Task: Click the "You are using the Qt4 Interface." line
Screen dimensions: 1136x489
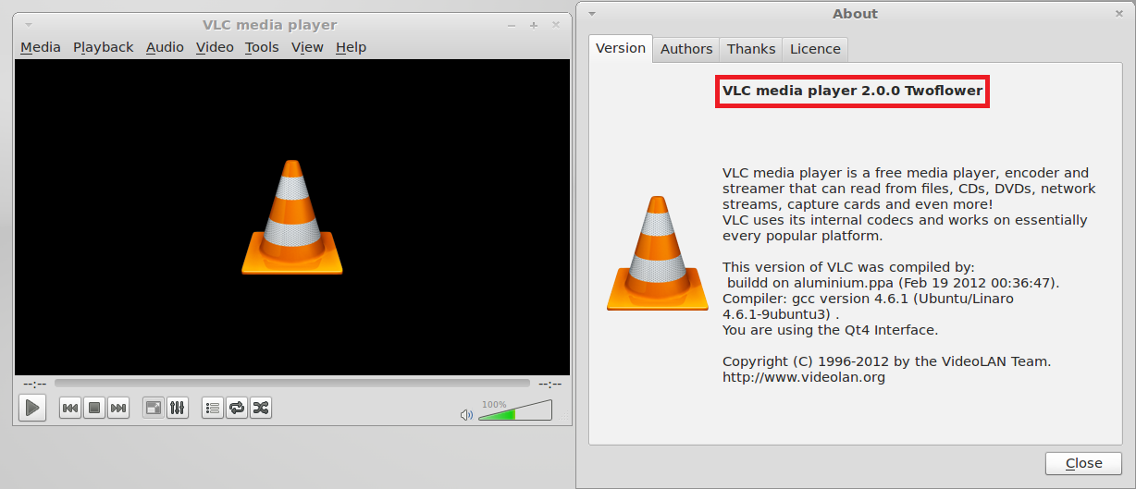Action: tap(830, 330)
